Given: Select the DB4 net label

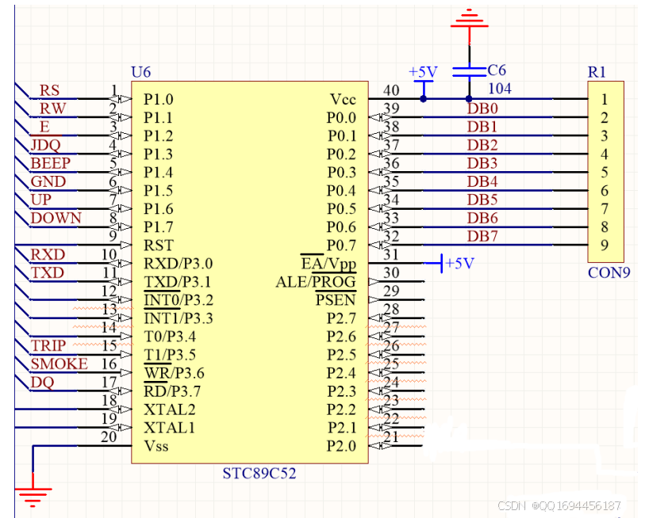Looking at the screenshot, I should click(x=482, y=181).
